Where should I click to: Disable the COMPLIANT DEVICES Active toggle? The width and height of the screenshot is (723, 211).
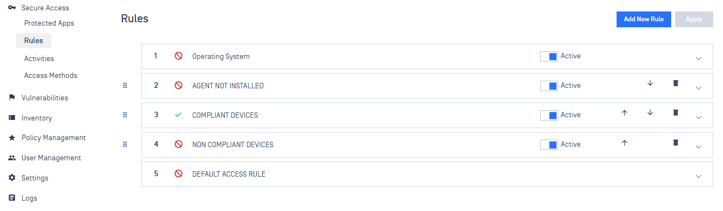click(549, 115)
